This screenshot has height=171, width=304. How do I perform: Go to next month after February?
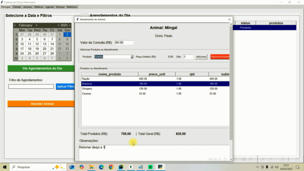tap(37, 25)
